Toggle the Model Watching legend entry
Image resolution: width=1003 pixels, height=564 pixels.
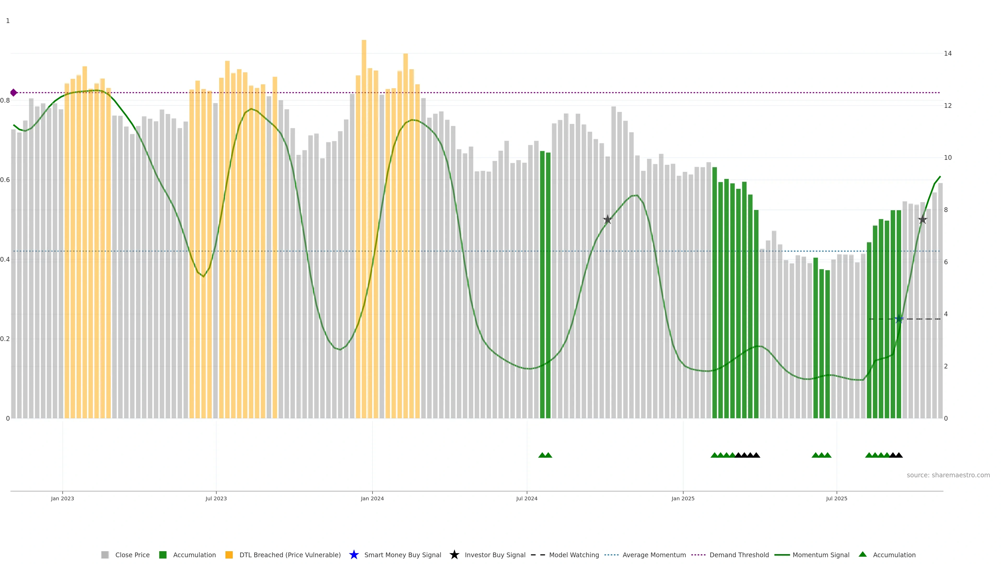click(574, 555)
